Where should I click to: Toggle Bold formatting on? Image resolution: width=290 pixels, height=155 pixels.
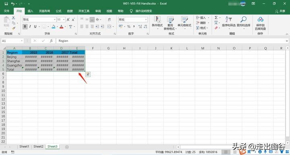pos(25,27)
